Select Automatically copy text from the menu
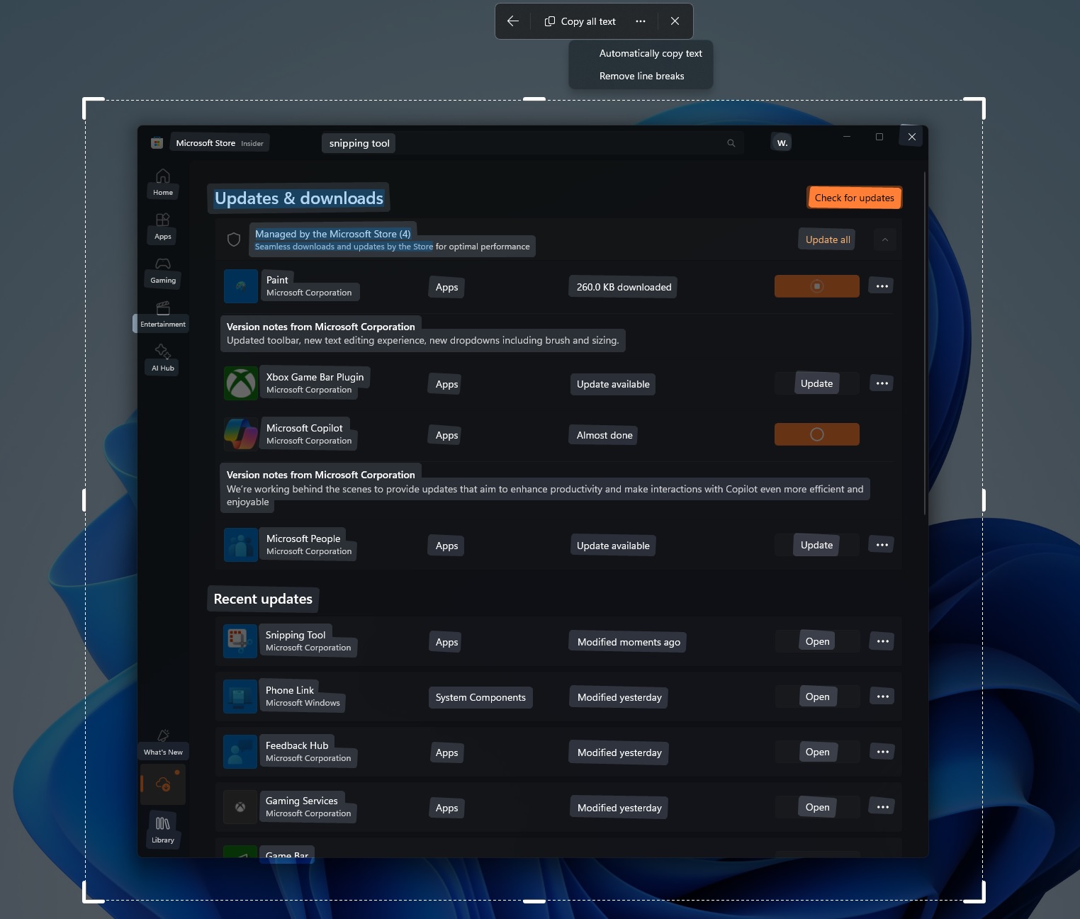The image size is (1080, 919). [x=649, y=52]
